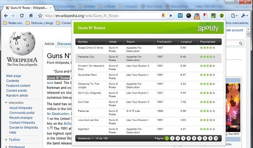Image resolution: width=253 pixels, height=148 pixels.
Task: Open the wrench settings menu
Action: coord(245,16)
